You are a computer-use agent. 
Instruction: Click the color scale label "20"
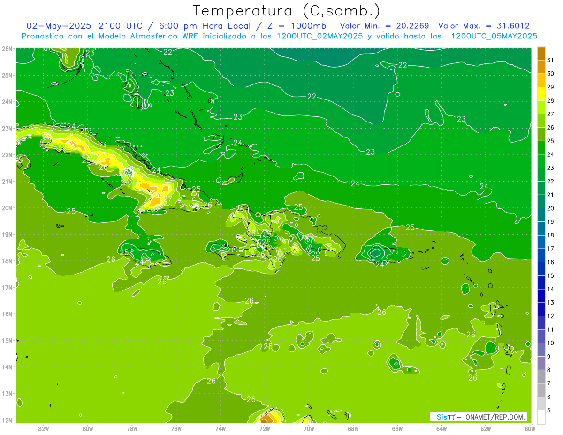[551, 208]
